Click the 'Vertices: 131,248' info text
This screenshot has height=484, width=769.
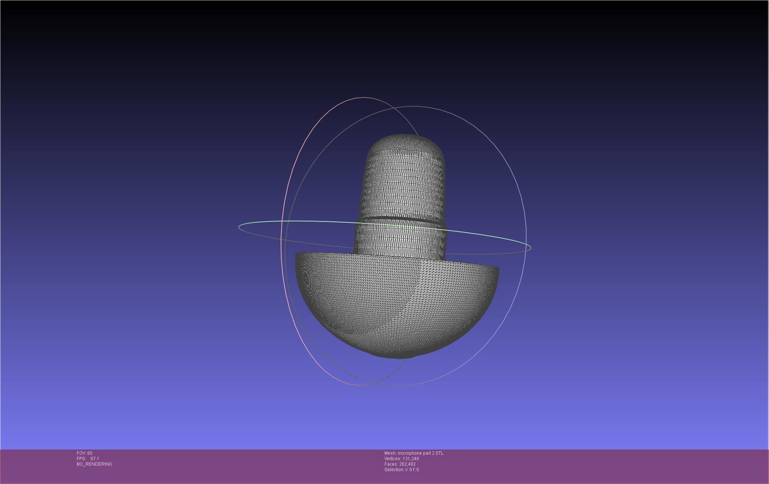point(402,459)
